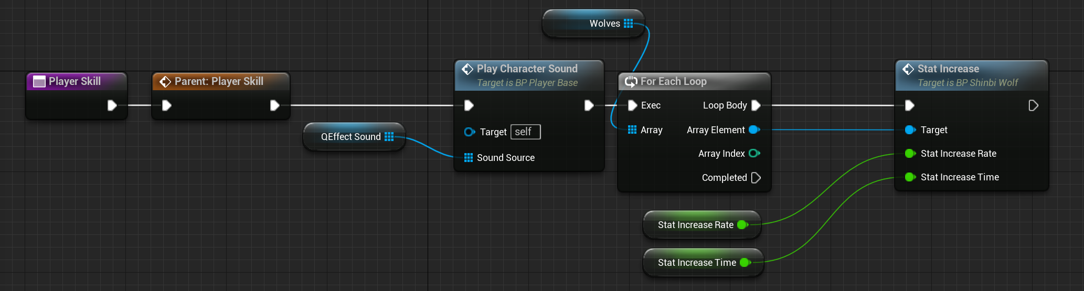
Task: Select the Stat Increase Time variable node
Action: point(703,262)
